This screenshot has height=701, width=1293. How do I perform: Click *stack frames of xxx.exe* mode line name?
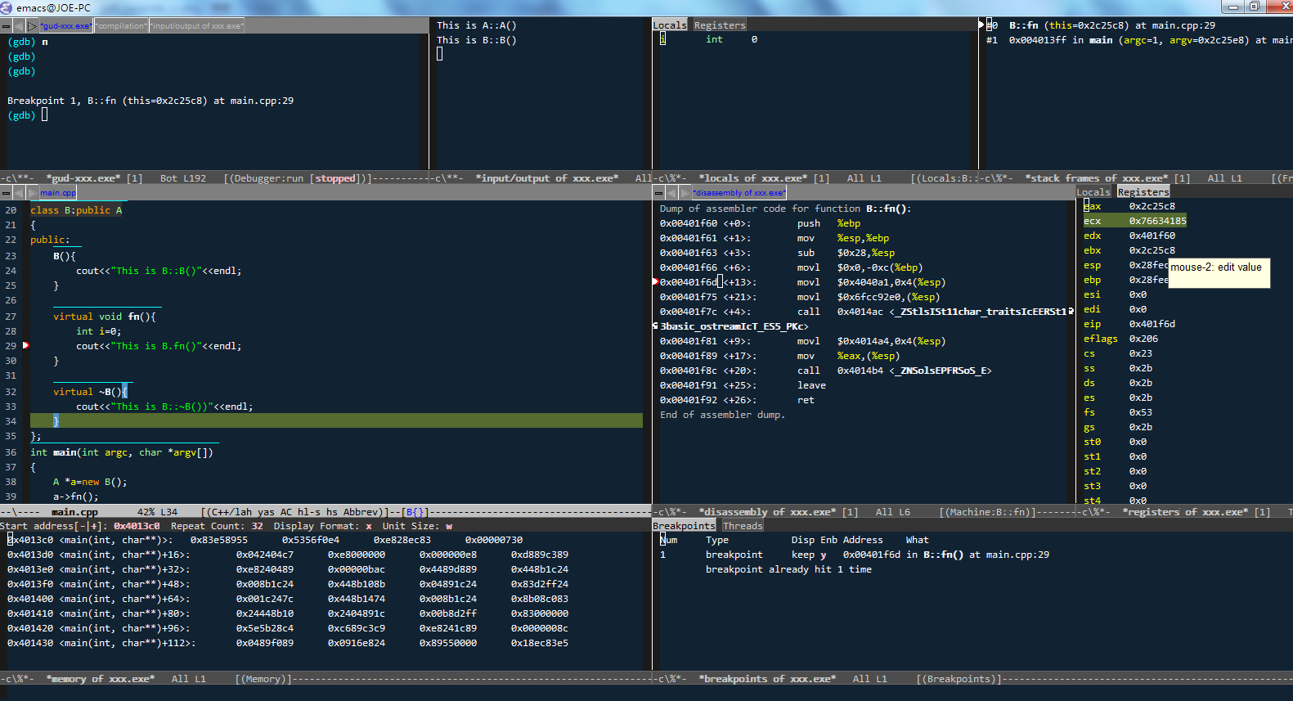(x=1097, y=178)
